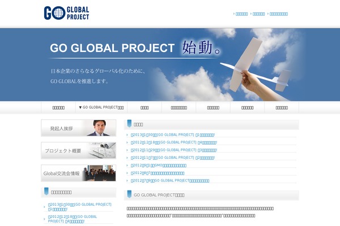
Task: Click arrow bullet beside the 2012/8/7 entry
Action: [x=127, y=173]
